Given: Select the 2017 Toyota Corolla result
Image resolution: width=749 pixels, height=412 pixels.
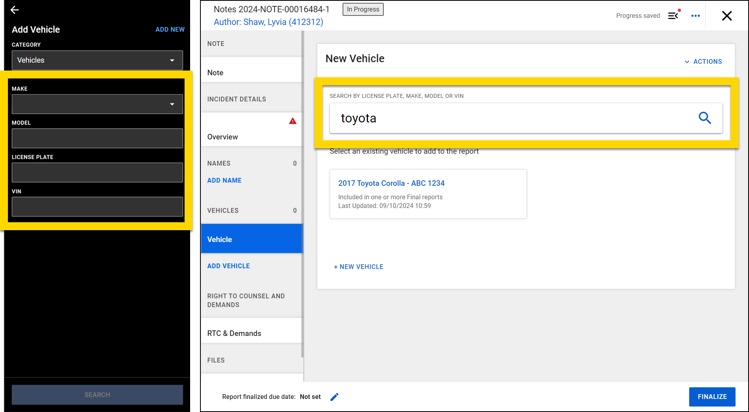Looking at the screenshot, I should coord(391,183).
